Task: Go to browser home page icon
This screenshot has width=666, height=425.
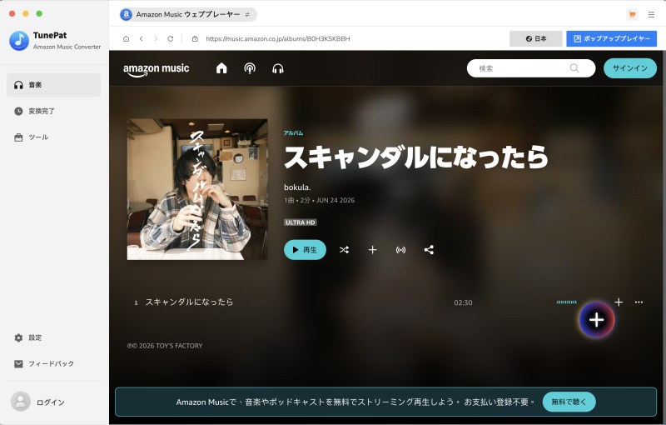Action: pyautogui.click(x=127, y=38)
